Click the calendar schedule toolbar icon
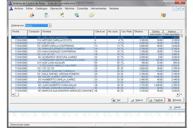 coord(77,15)
